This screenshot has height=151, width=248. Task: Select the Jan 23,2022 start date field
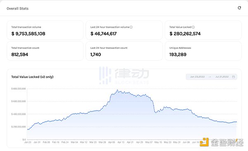click(x=198, y=77)
